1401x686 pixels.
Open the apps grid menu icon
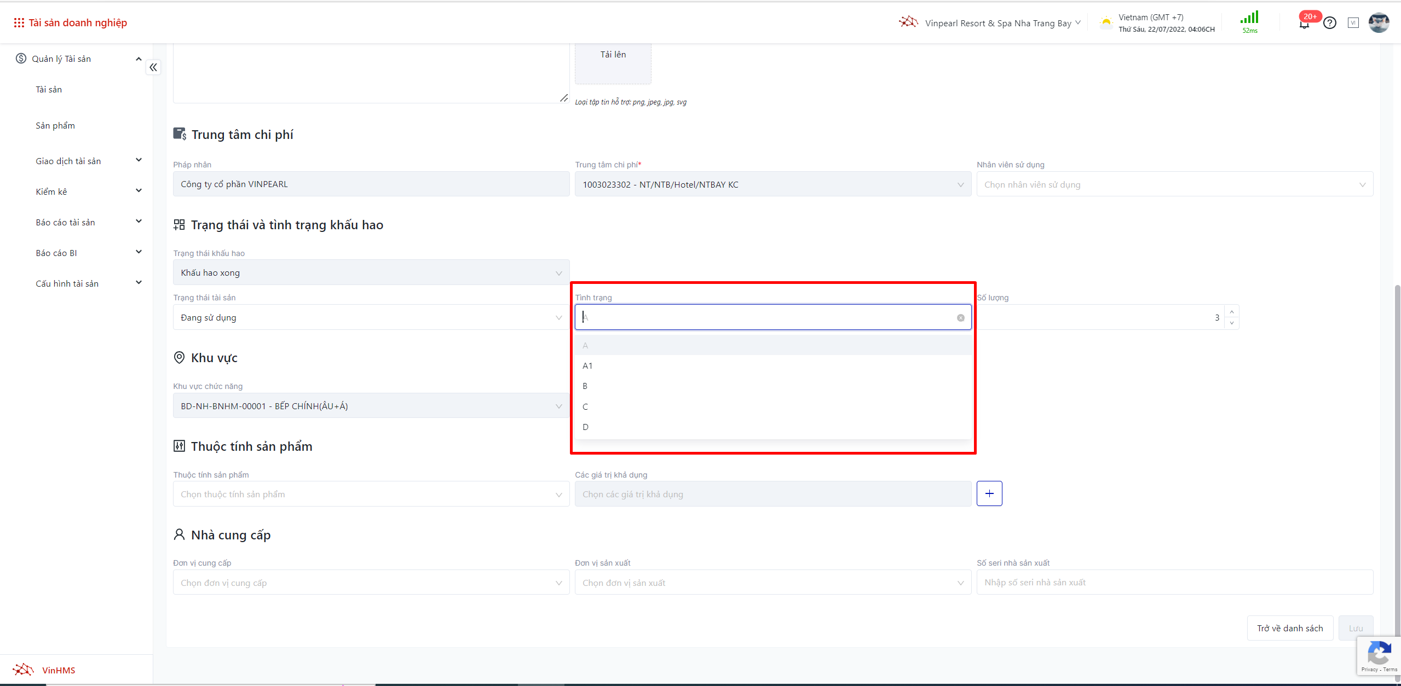(x=19, y=22)
